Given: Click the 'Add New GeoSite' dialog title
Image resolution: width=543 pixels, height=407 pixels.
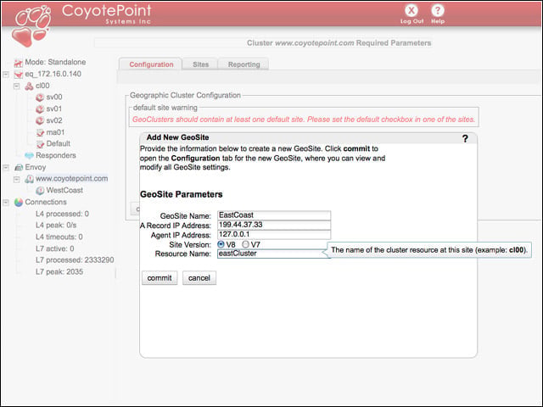Looking at the screenshot, I should point(177,137).
